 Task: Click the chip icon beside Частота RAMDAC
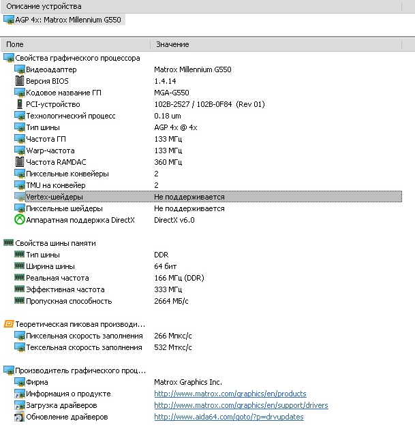20,162
